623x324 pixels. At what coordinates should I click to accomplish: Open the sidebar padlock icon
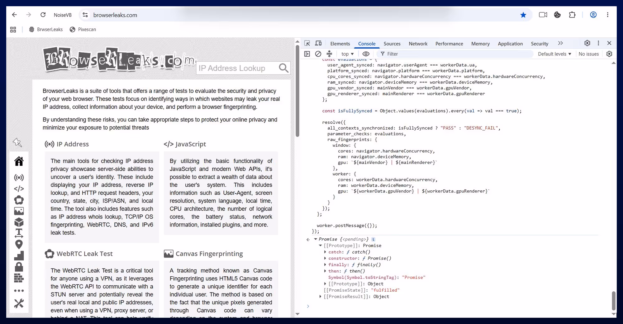(x=19, y=267)
